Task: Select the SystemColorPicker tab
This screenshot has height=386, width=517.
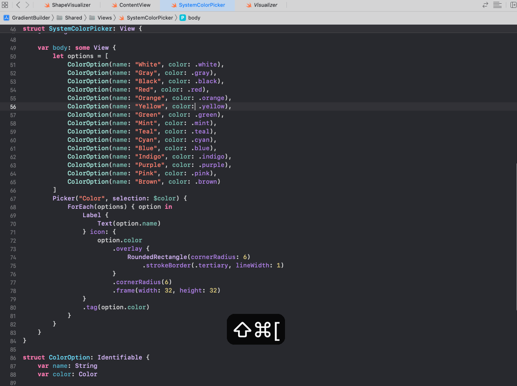Action: coord(198,5)
